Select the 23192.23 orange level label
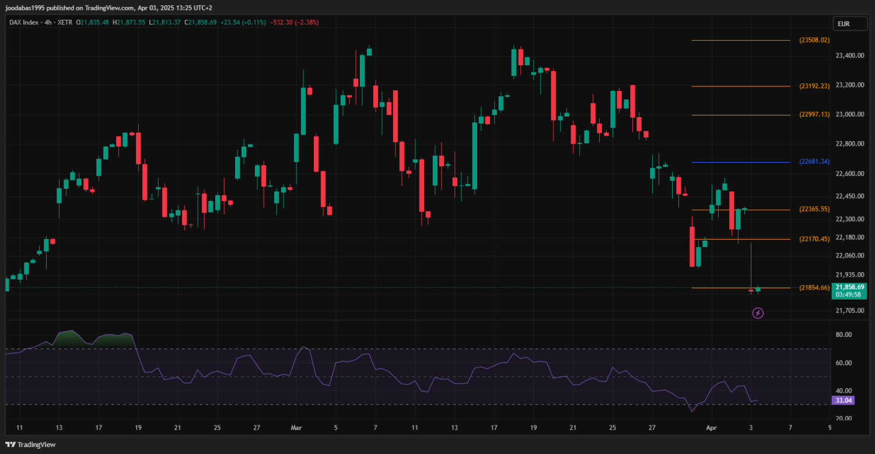875x454 pixels. point(814,86)
